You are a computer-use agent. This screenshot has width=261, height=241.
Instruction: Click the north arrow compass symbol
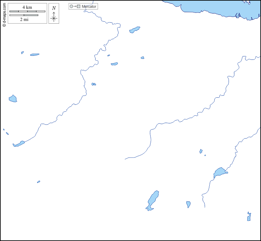pyautogui.click(x=54, y=18)
